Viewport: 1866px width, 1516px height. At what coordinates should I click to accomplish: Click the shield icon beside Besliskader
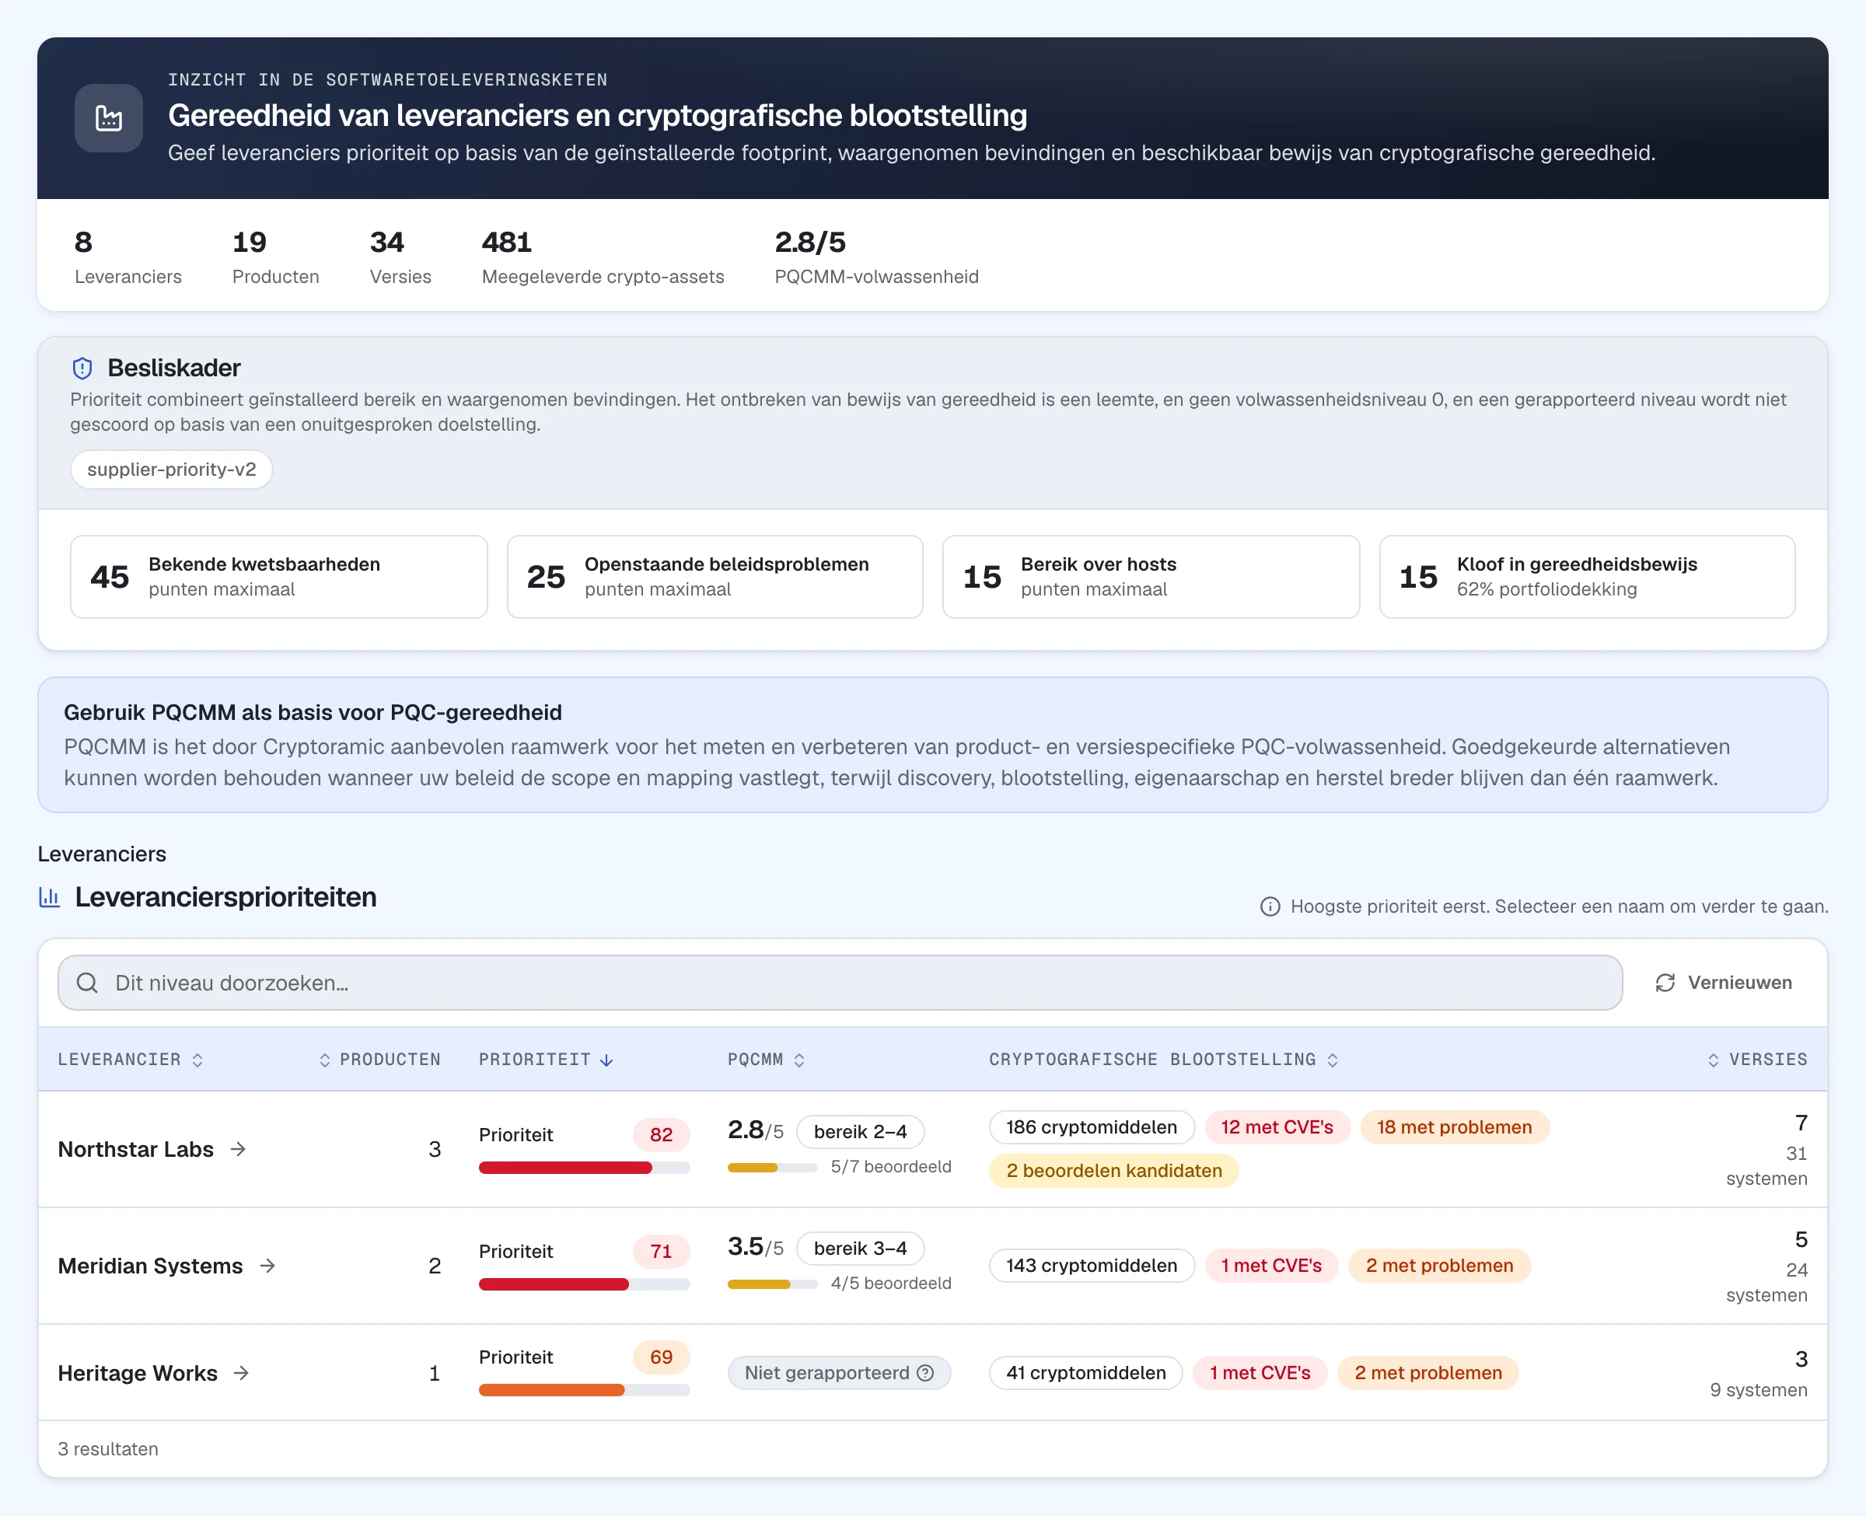82,368
